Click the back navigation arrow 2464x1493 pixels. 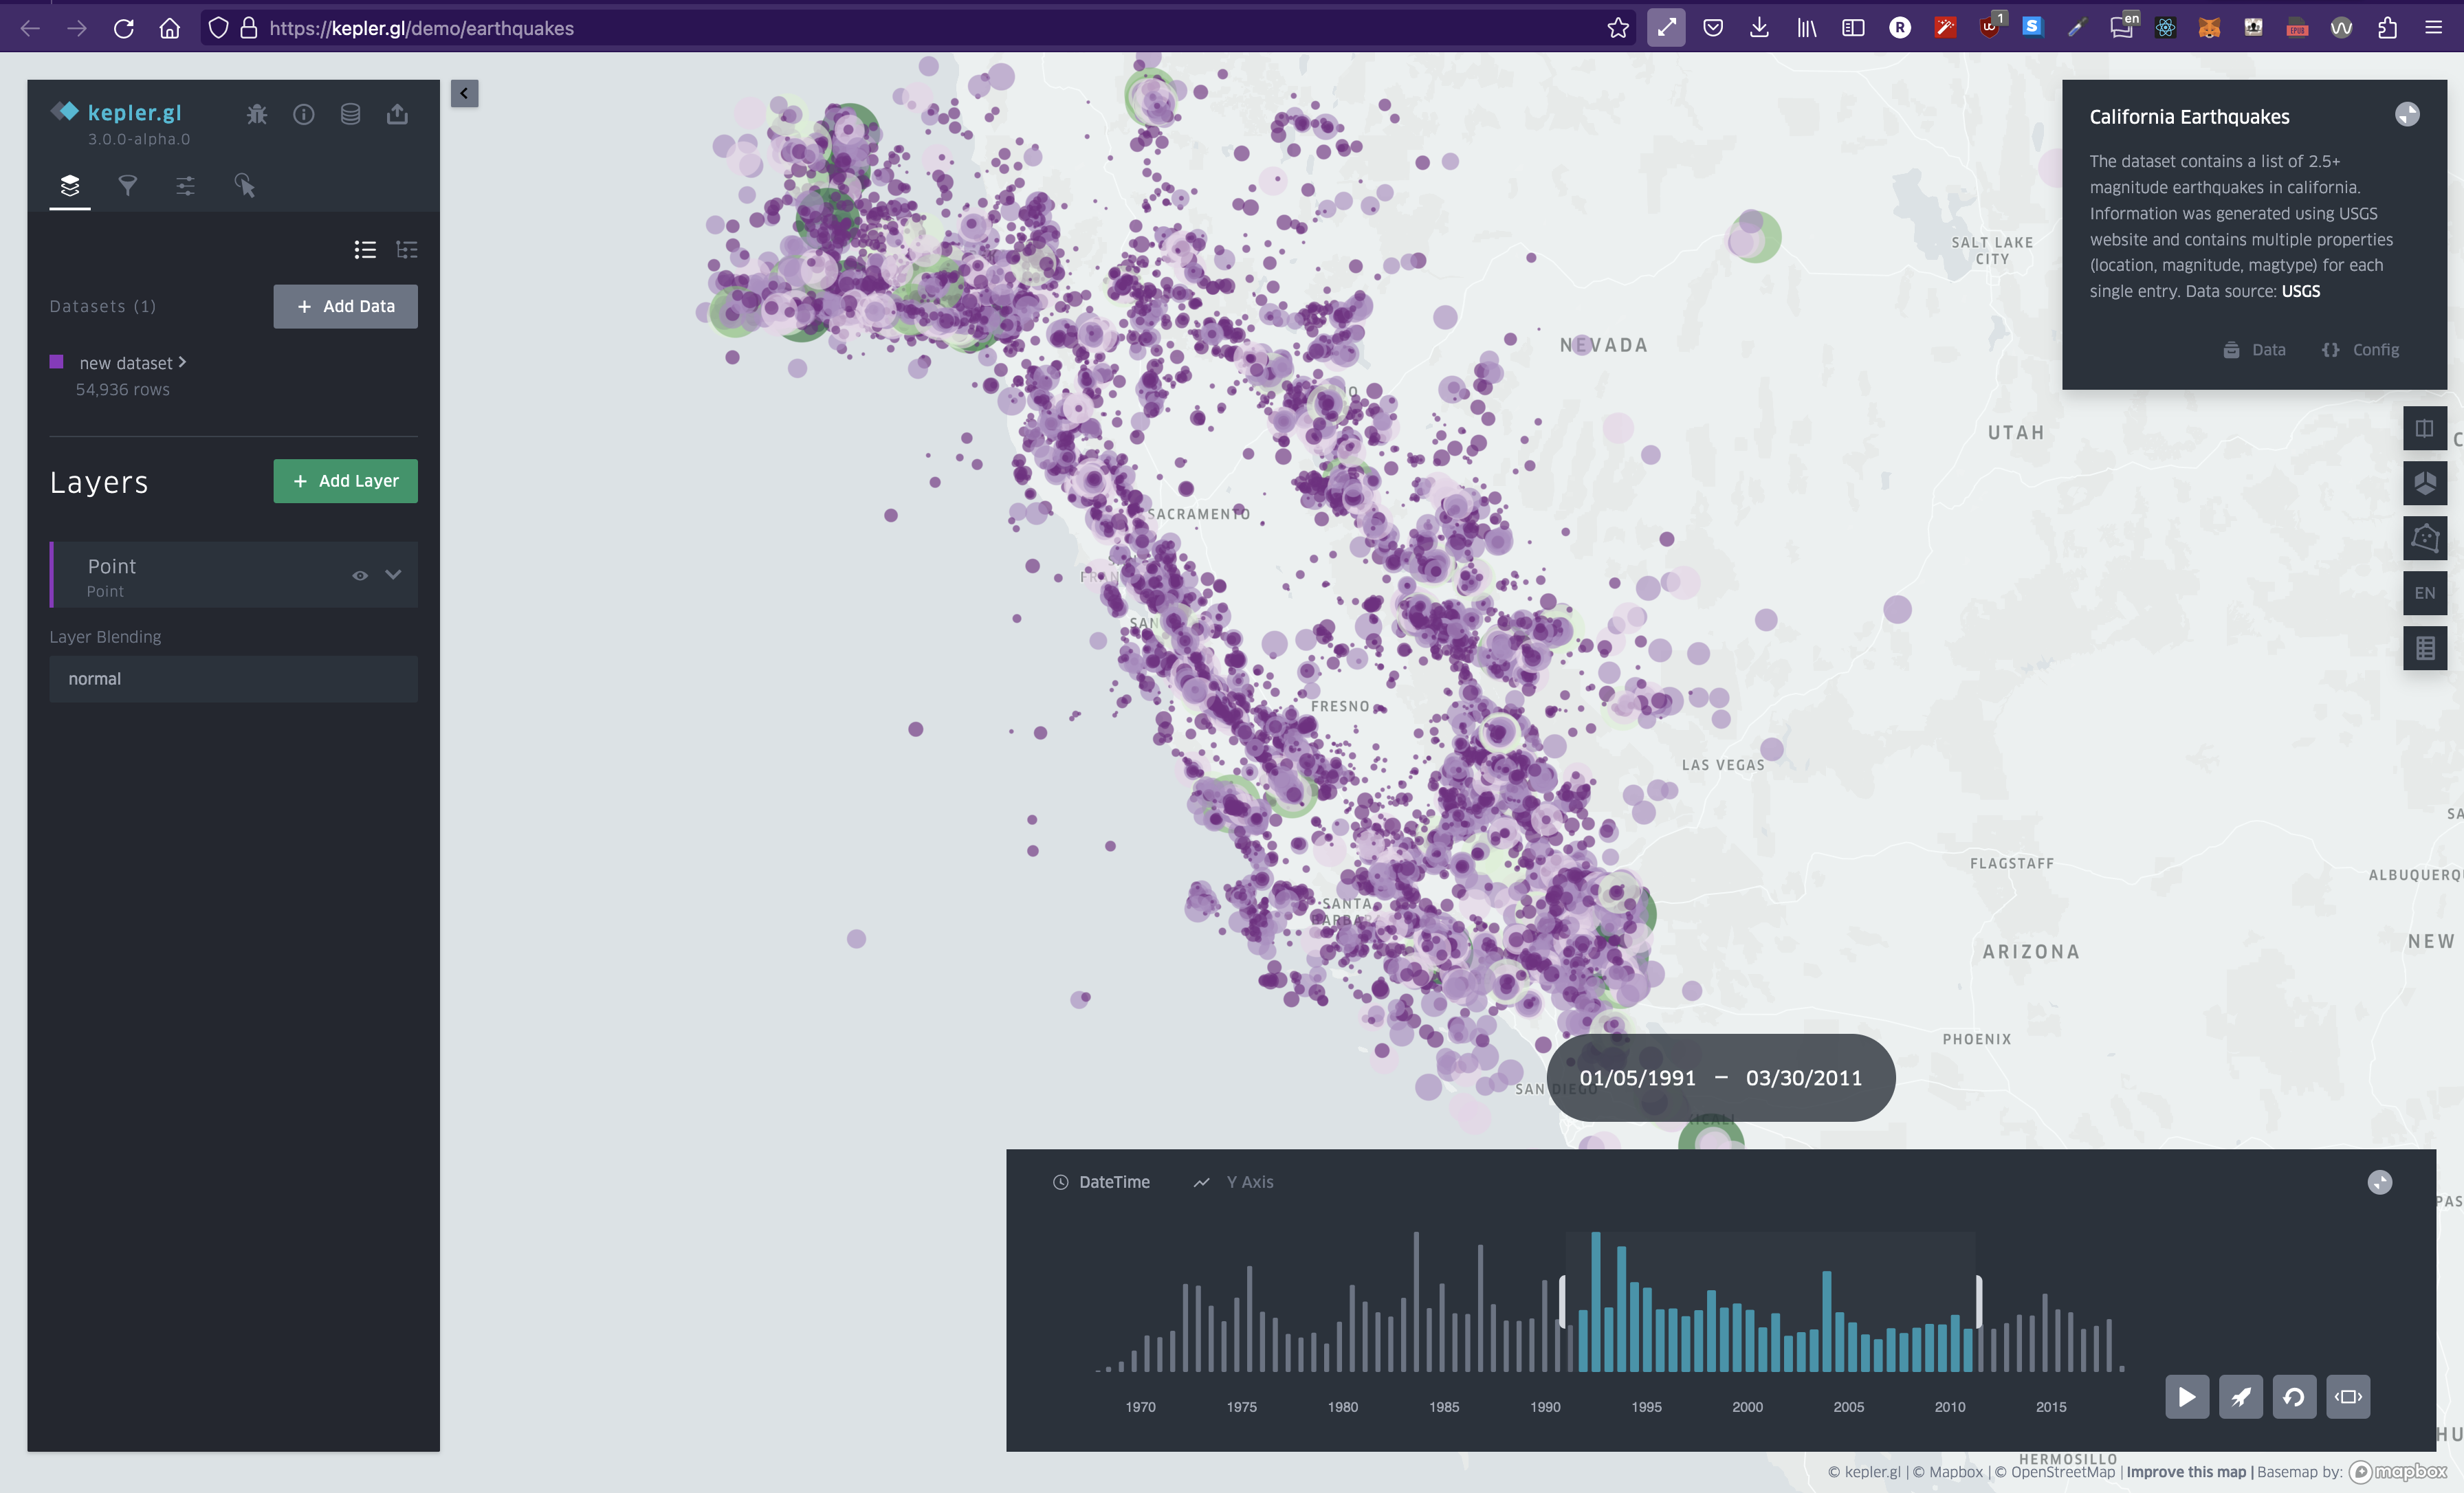point(31,28)
